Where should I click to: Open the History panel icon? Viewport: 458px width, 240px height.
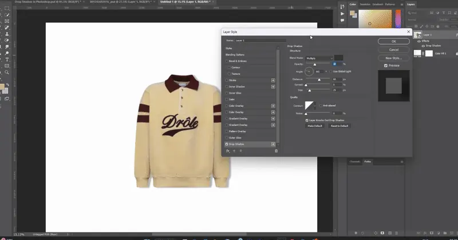[x=342, y=7]
